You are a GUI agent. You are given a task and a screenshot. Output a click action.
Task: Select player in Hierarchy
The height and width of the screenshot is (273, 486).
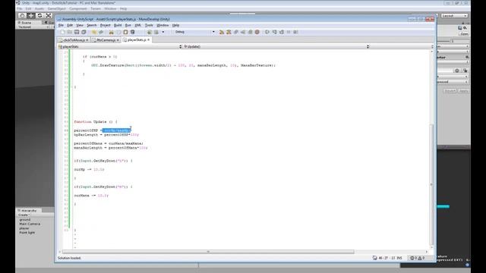point(24,228)
